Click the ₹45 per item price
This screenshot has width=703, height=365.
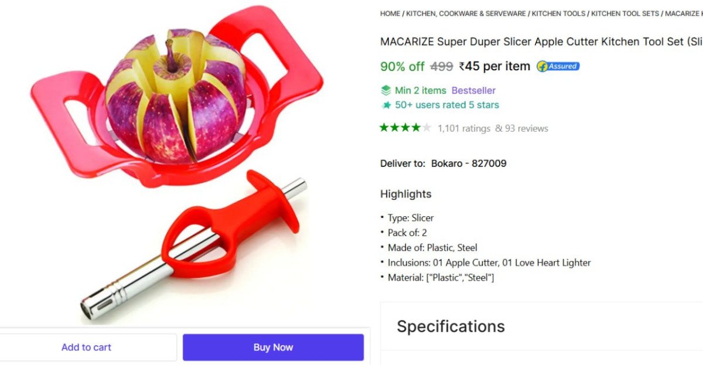point(494,66)
